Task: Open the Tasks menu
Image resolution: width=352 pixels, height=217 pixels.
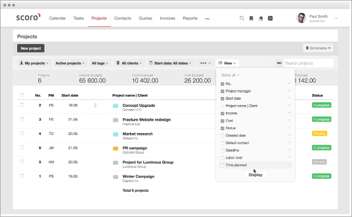Action: click(x=79, y=18)
